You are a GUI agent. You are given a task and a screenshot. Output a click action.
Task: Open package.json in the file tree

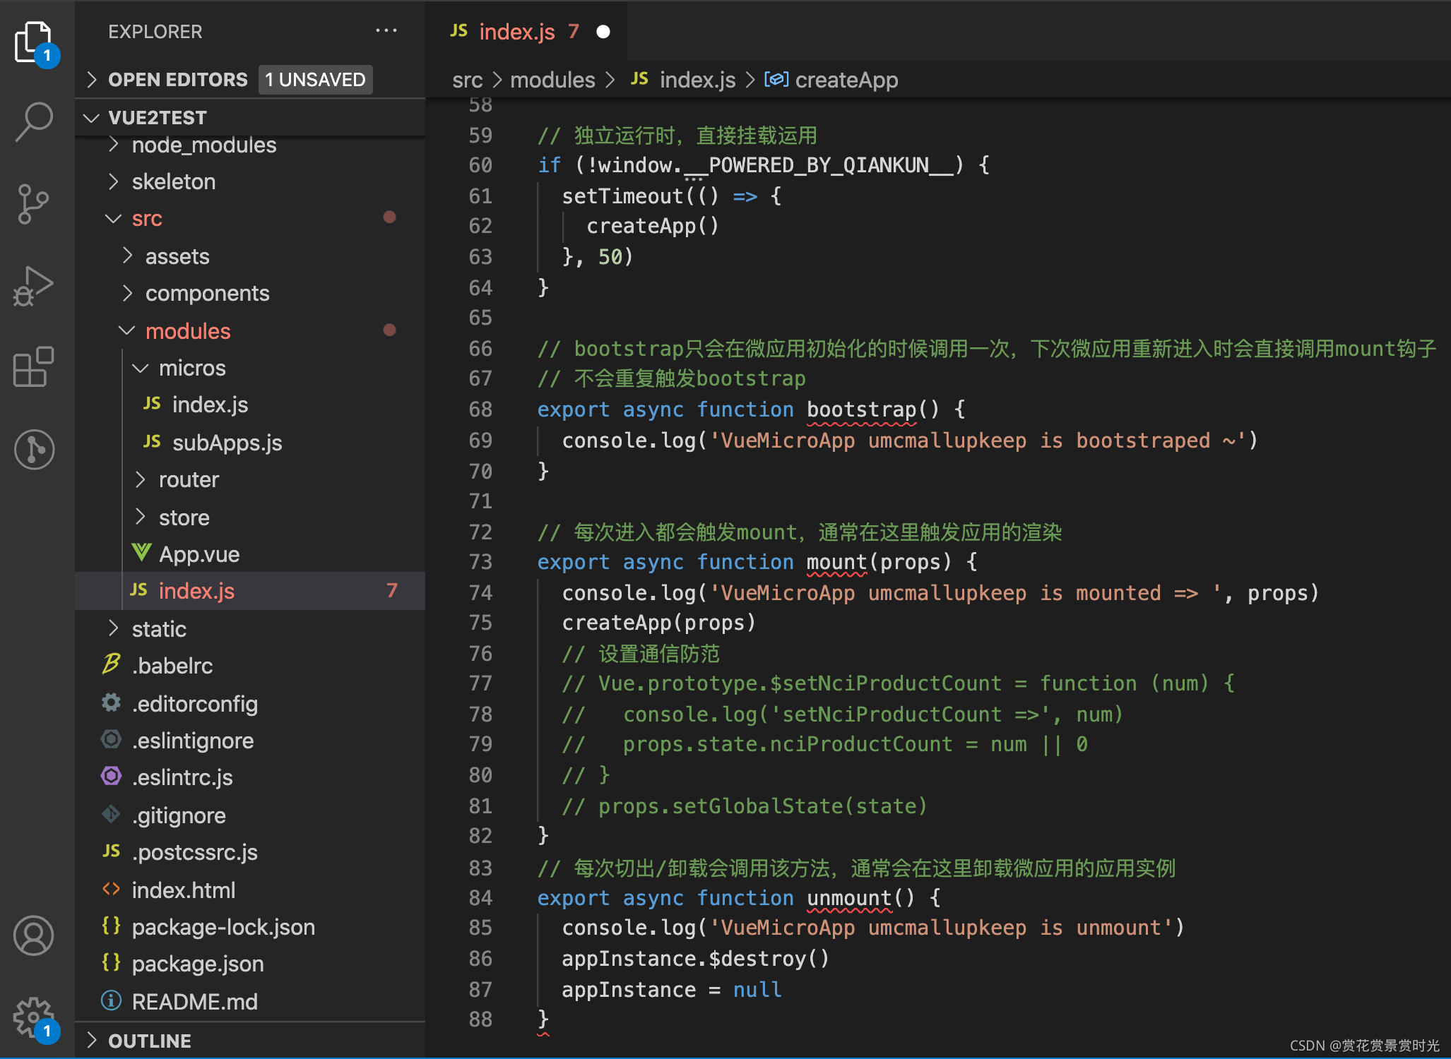(x=197, y=964)
